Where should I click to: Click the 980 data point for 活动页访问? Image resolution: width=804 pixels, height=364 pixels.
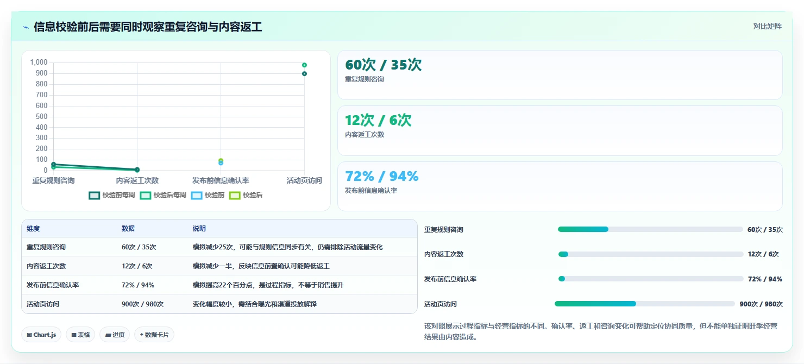304,65
